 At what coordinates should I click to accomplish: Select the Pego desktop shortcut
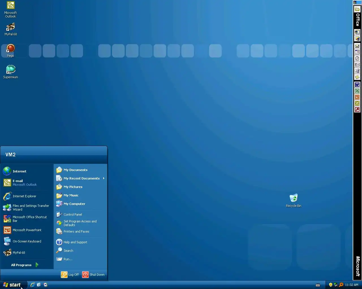[10, 51]
